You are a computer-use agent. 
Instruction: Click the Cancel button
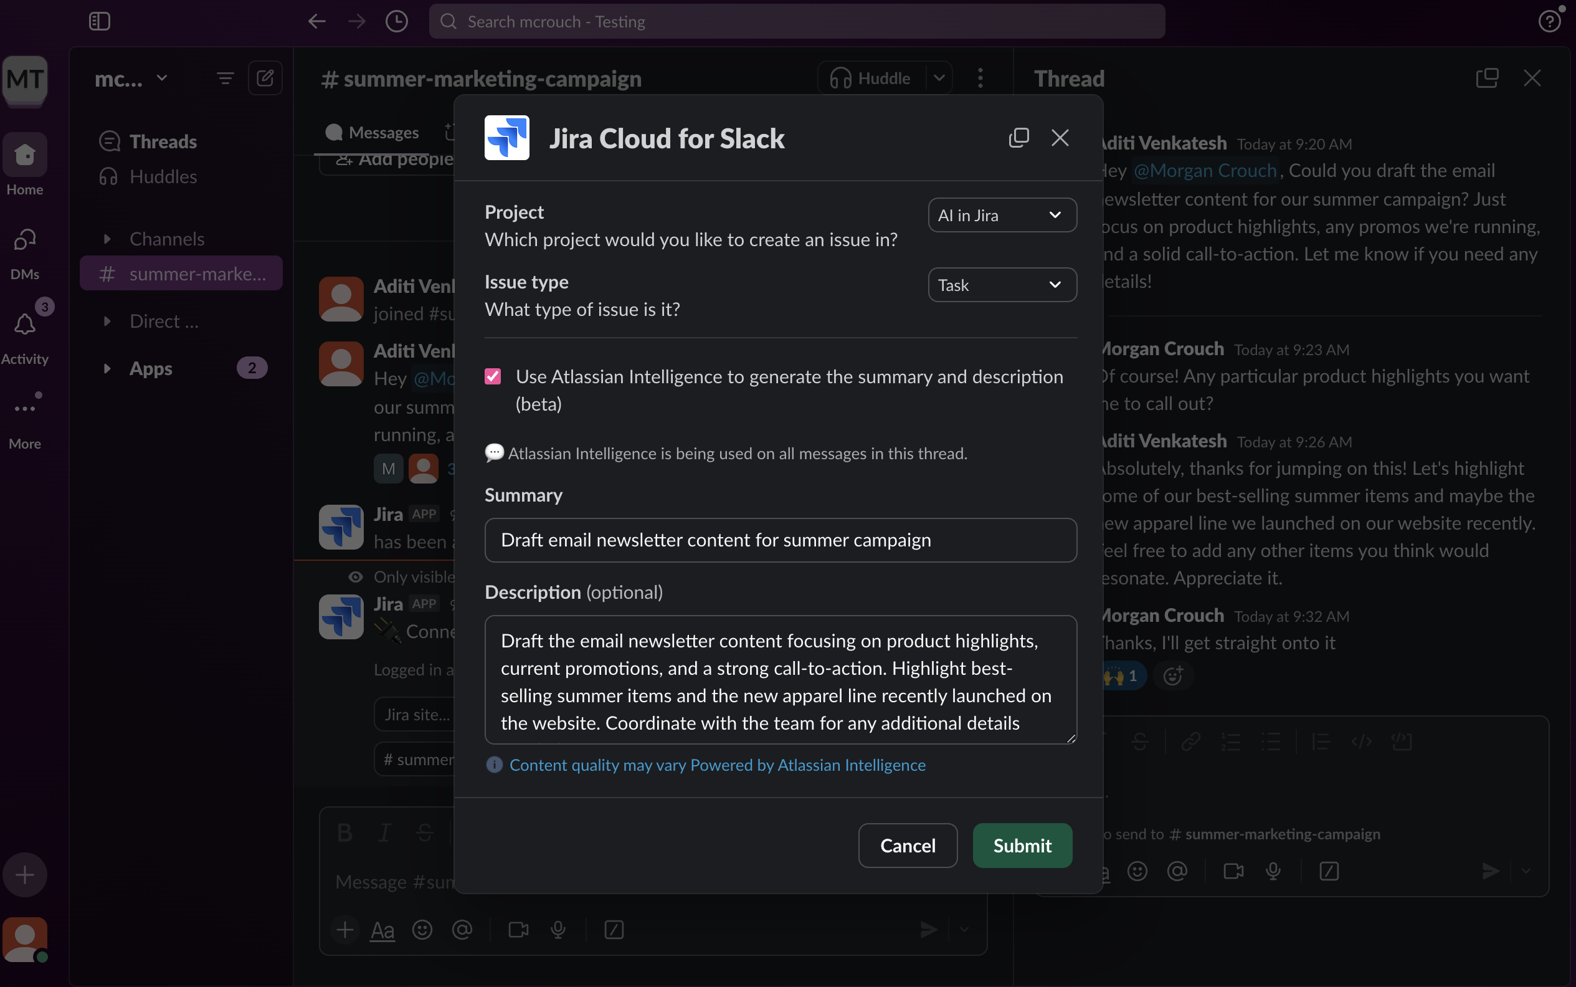pos(908,846)
